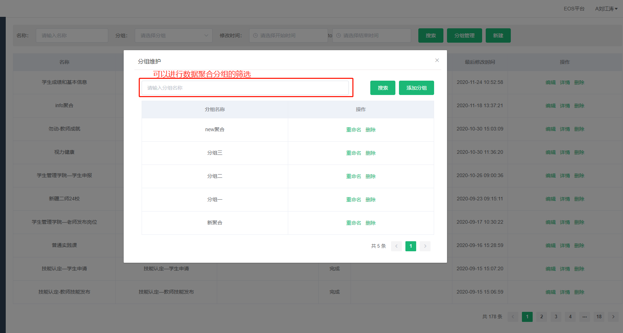
Task: Click the 添加分组 button
Action: click(417, 88)
